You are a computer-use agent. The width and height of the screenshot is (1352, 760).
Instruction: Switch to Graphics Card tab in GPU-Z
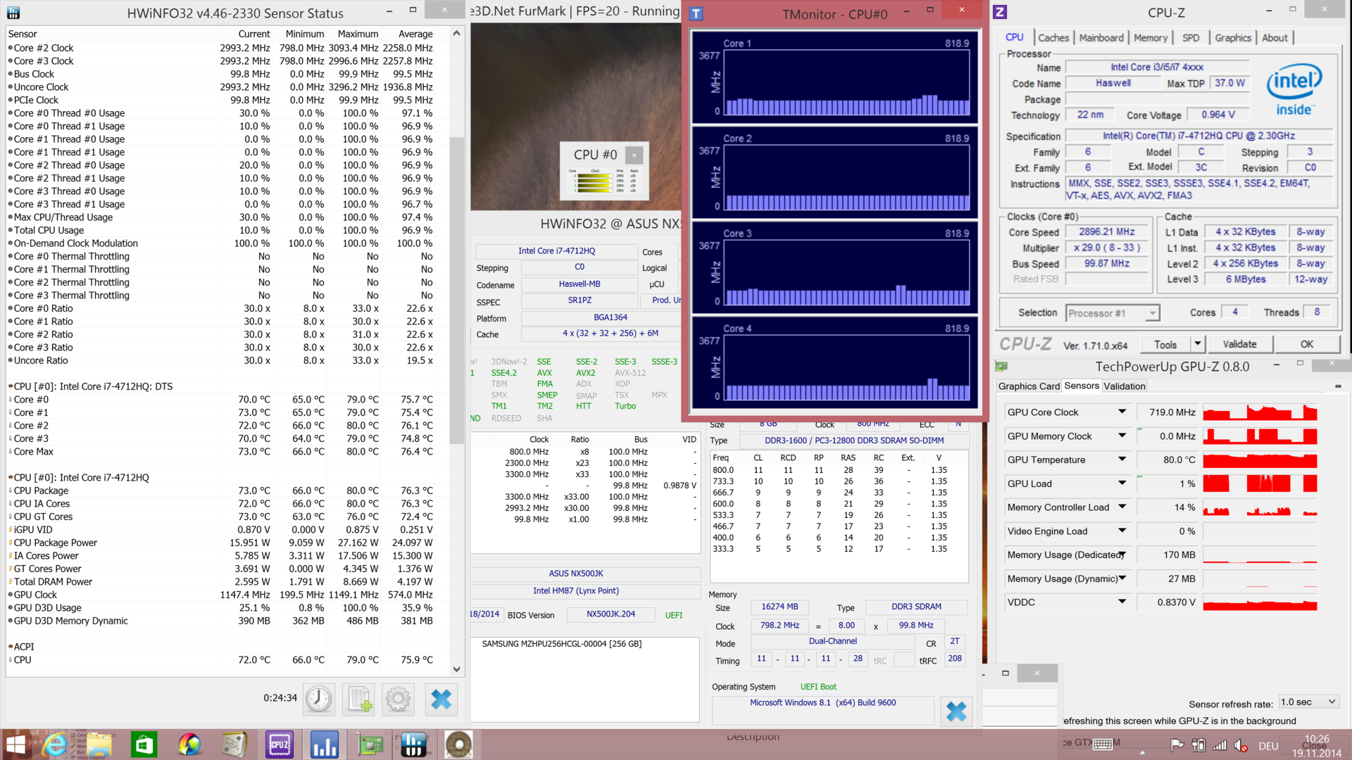1029,386
